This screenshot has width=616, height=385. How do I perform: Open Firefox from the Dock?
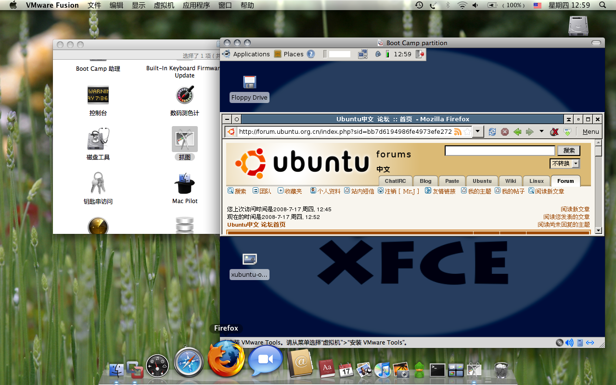click(226, 359)
